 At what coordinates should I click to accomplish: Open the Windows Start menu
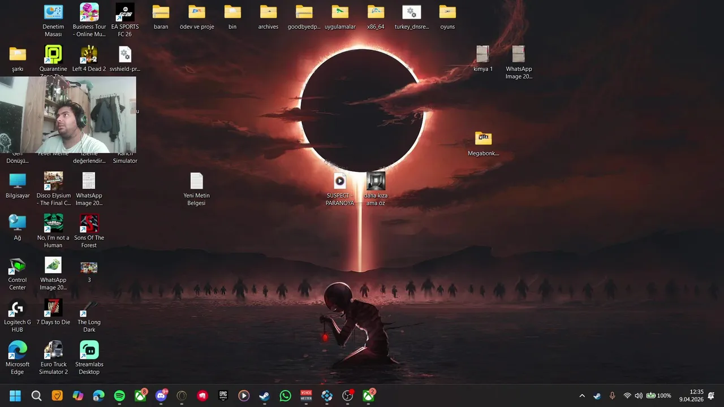click(15, 396)
